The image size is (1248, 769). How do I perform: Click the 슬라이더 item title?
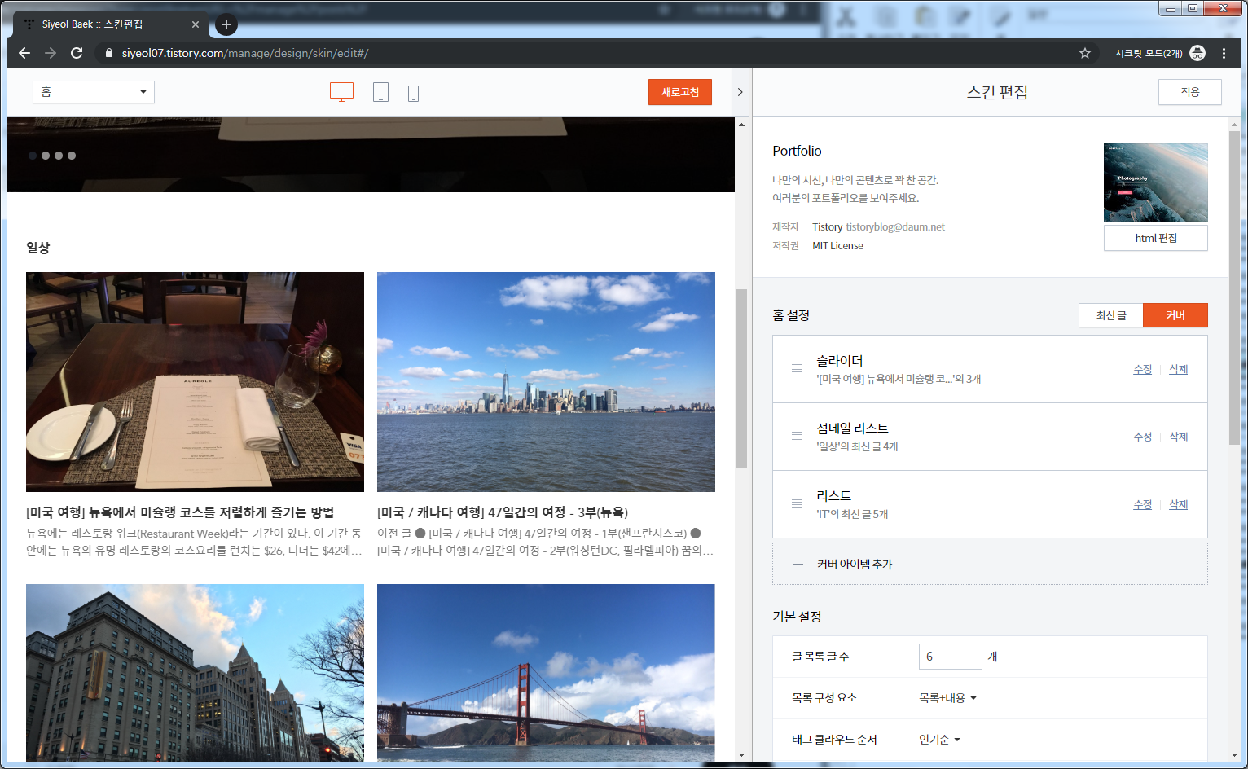click(x=840, y=360)
